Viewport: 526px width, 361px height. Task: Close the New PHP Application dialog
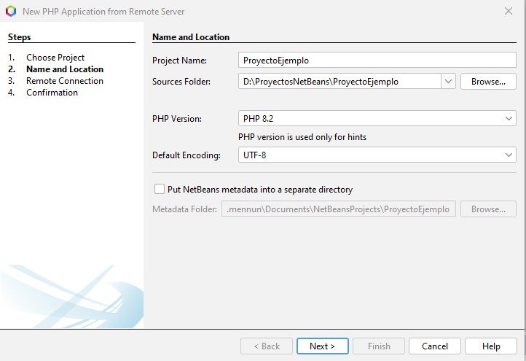pyautogui.click(x=509, y=11)
